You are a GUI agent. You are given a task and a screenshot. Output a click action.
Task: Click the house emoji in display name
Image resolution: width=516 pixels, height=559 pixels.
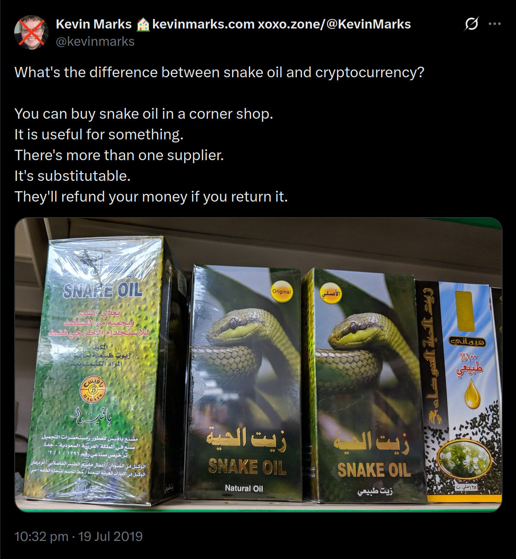(x=143, y=25)
